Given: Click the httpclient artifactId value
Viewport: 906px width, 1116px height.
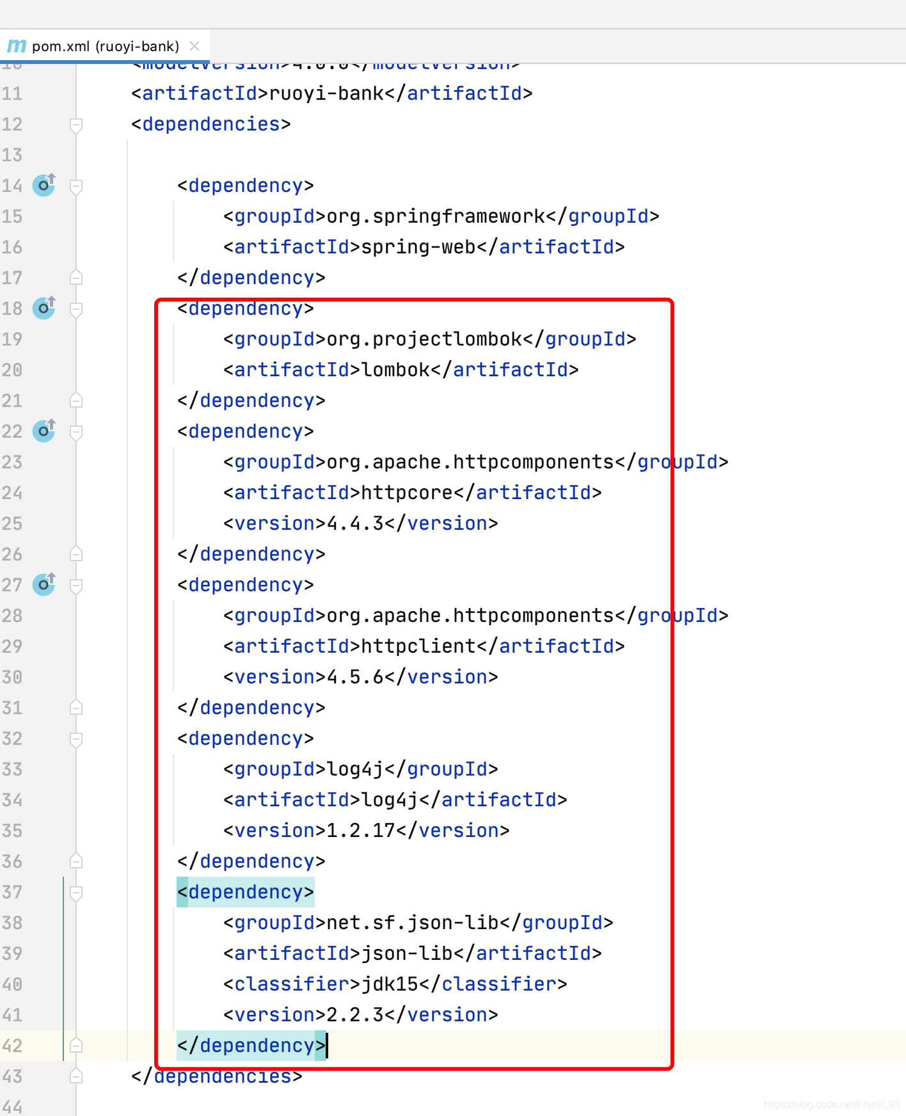Looking at the screenshot, I should 418,646.
